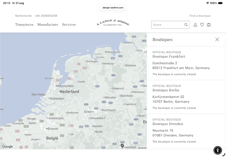The image size is (226, 157).
Task: Click the search magnifier icon
Action: pyautogui.click(x=186, y=25)
